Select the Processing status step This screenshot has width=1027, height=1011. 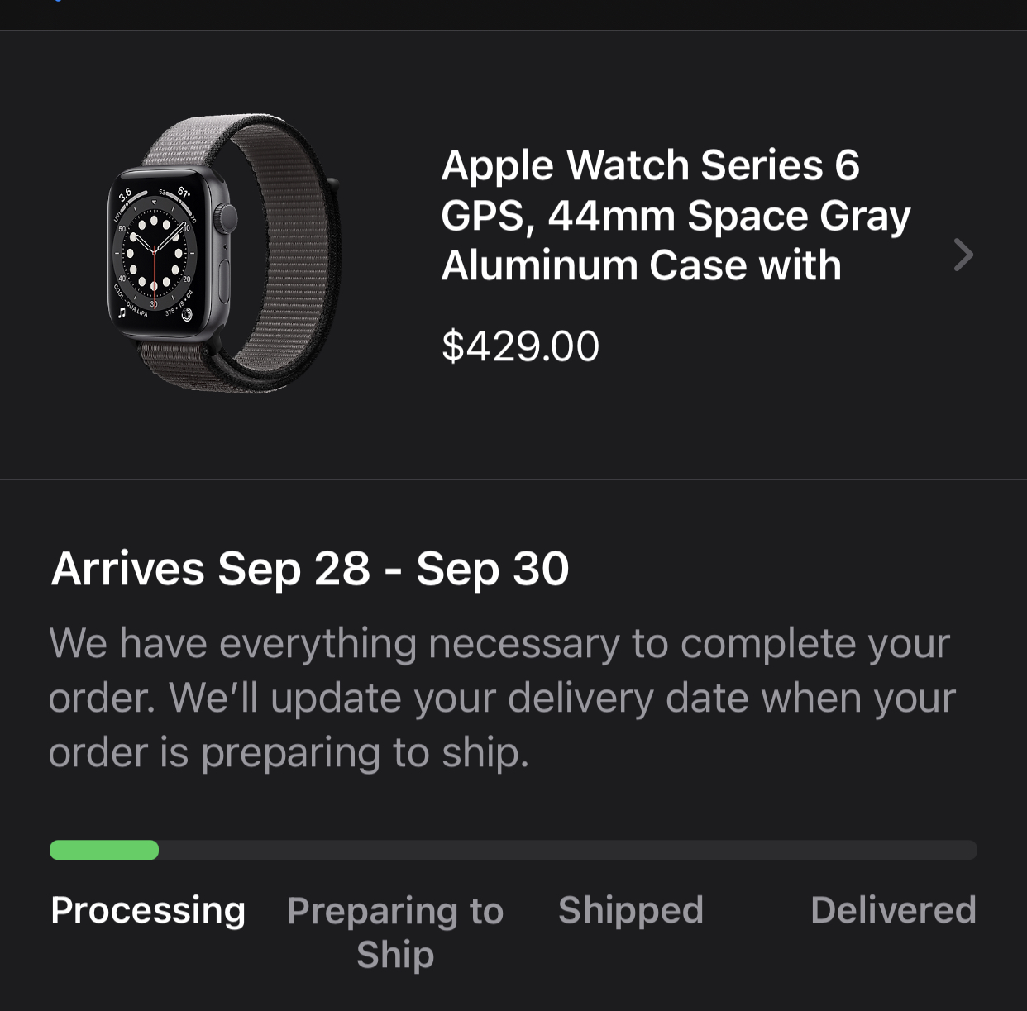[148, 910]
